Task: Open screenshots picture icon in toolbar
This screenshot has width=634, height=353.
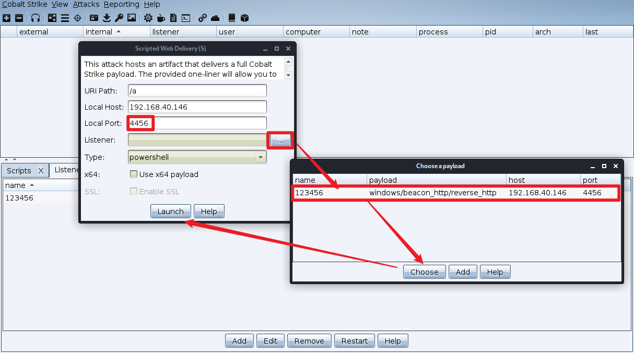Action: pyautogui.click(x=132, y=18)
